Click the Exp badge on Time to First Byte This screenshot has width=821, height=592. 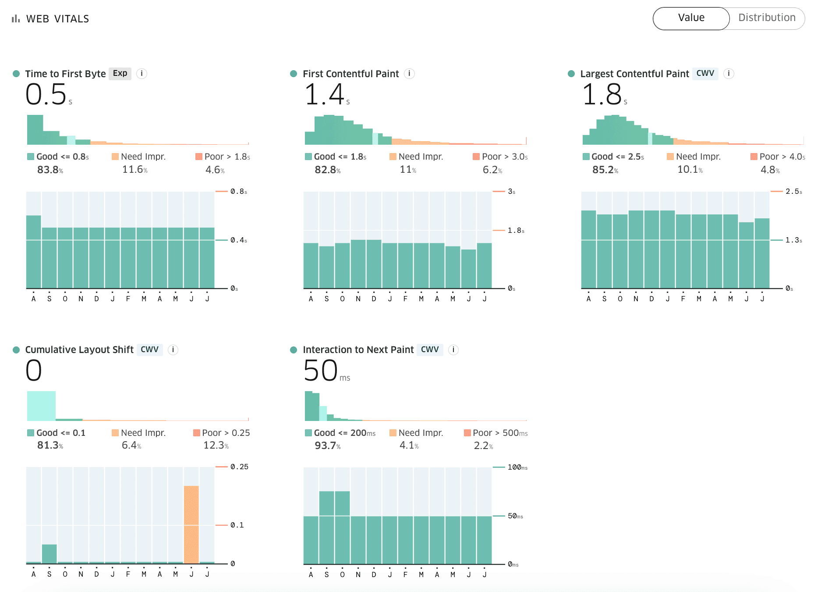pos(120,74)
